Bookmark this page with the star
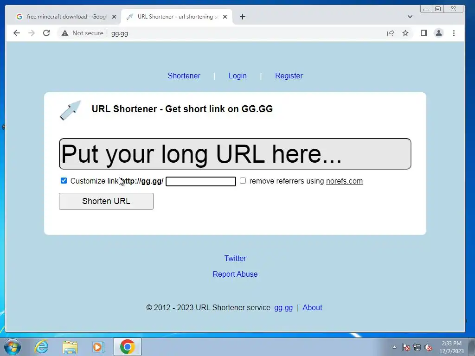This screenshot has width=475, height=356. [x=405, y=33]
